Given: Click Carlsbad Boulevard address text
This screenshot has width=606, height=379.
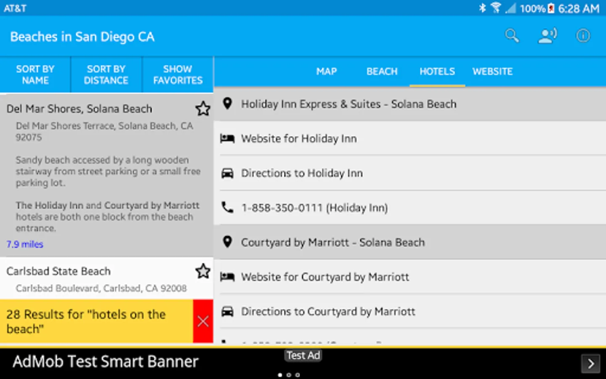Looking at the screenshot, I should [101, 288].
